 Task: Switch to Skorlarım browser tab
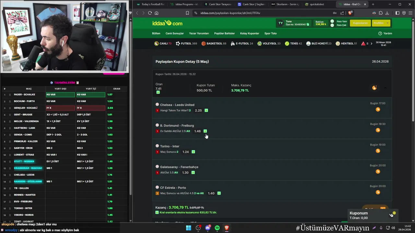pyautogui.click(x=285, y=4)
